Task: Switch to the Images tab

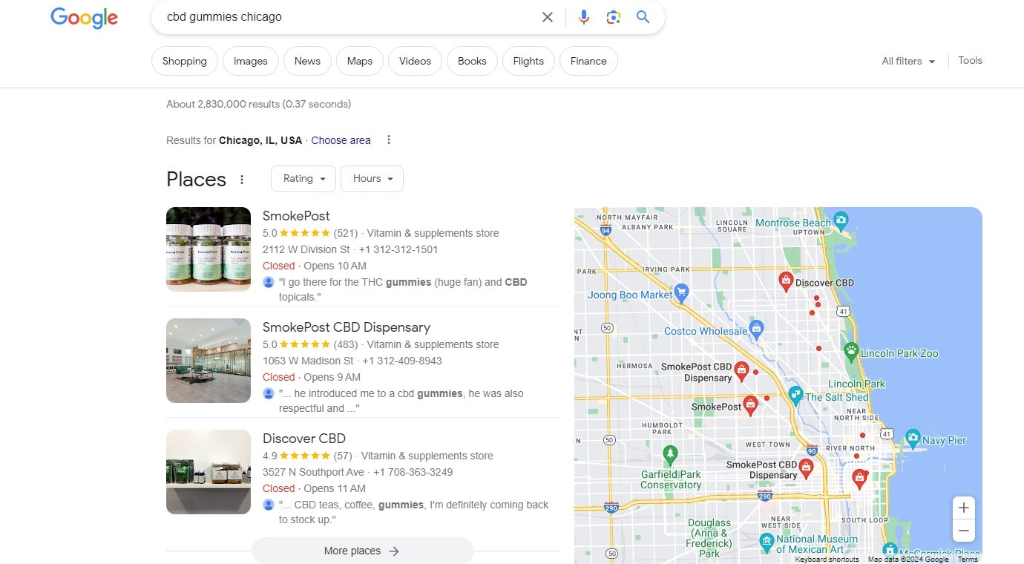Action: pyautogui.click(x=250, y=61)
